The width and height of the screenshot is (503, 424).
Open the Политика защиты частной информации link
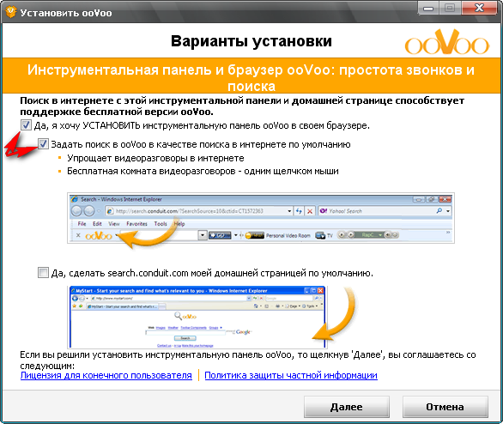[x=291, y=375]
